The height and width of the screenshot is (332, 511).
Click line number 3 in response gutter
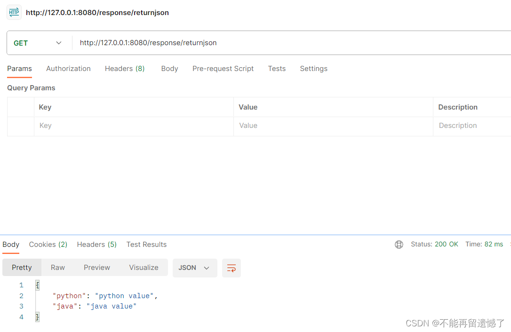[22, 306]
